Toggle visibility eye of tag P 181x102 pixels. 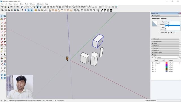[x=153, y=67]
